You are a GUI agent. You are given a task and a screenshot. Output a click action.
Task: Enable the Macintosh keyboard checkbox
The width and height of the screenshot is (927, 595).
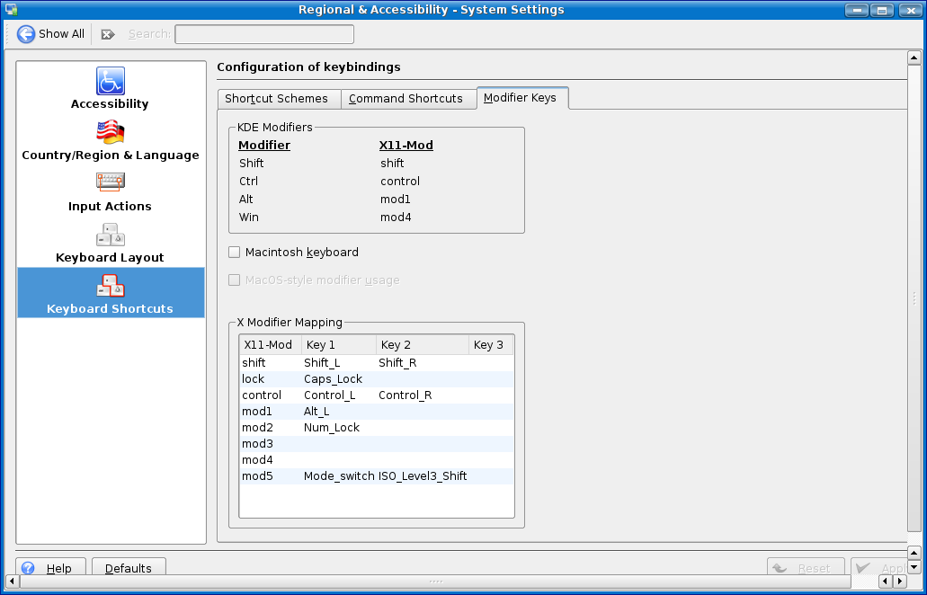click(x=235, y=253)
